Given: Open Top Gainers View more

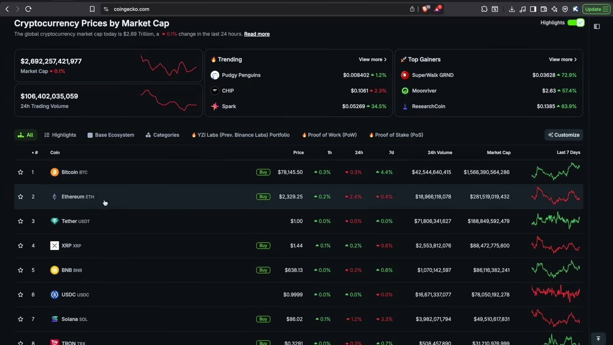Looking at the screenshot, I should (563, 59).
